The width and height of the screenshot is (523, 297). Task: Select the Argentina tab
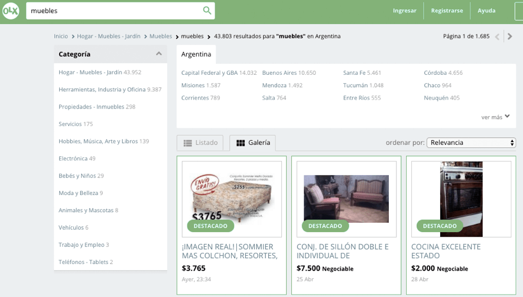click(x=196, y=54)
